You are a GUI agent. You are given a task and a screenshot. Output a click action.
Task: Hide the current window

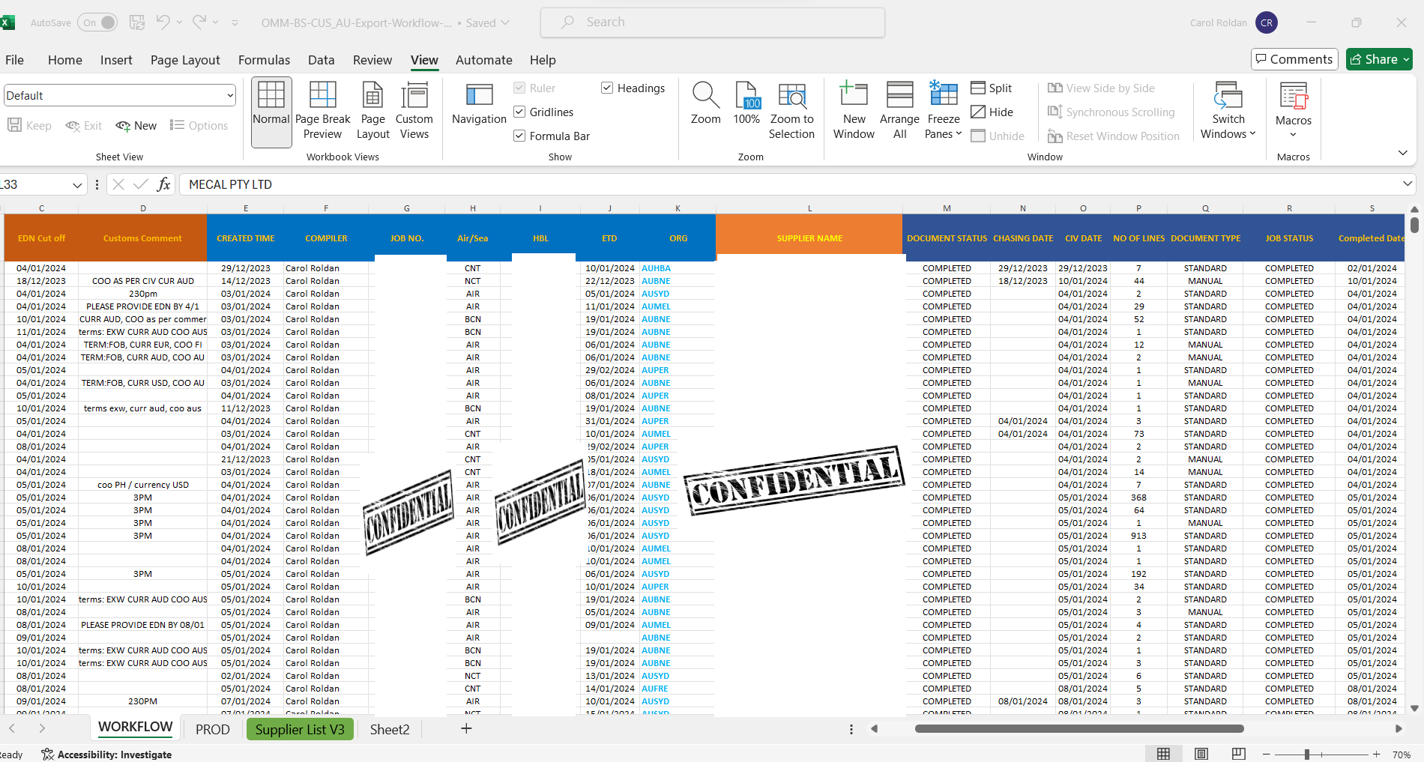point(992,112)
